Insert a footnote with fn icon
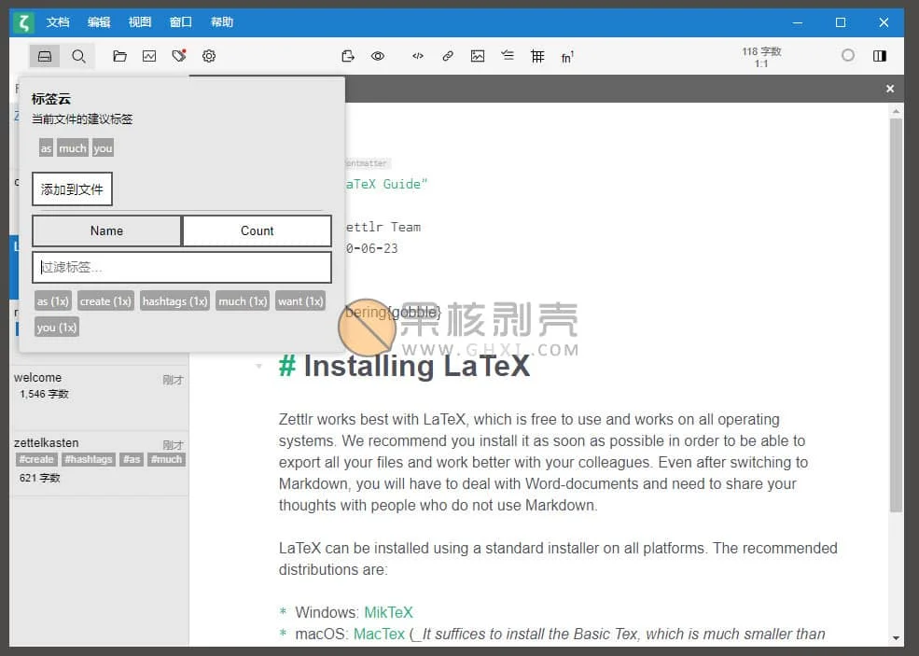Screen dimensions: 919x656 [x=567, y=57]
